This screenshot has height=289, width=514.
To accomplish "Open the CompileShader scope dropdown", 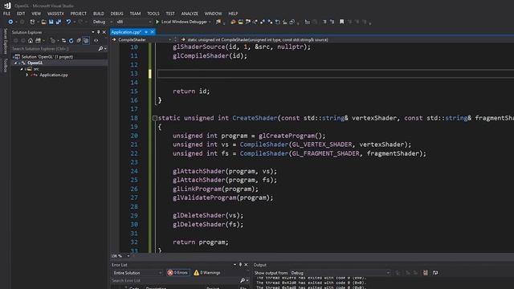I will tap(141, 39).
